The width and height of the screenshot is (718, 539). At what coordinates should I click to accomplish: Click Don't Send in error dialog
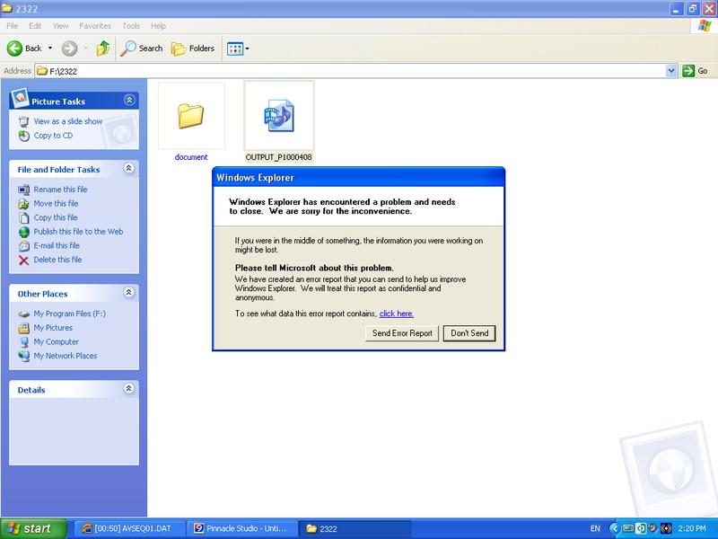coord(469,333)
